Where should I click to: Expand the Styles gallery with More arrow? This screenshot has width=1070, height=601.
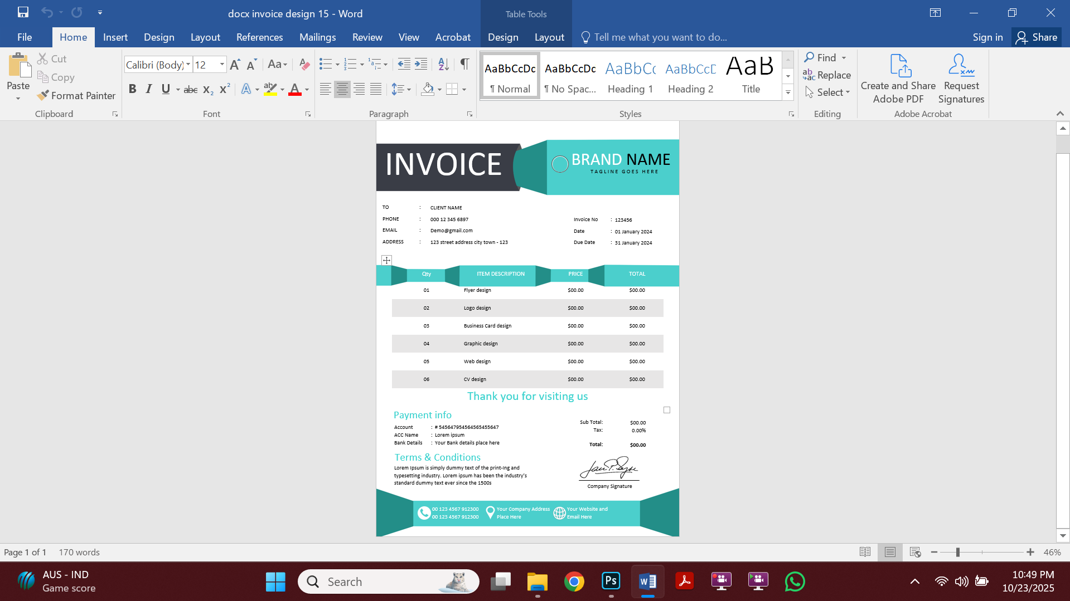(x=787, y=92)
